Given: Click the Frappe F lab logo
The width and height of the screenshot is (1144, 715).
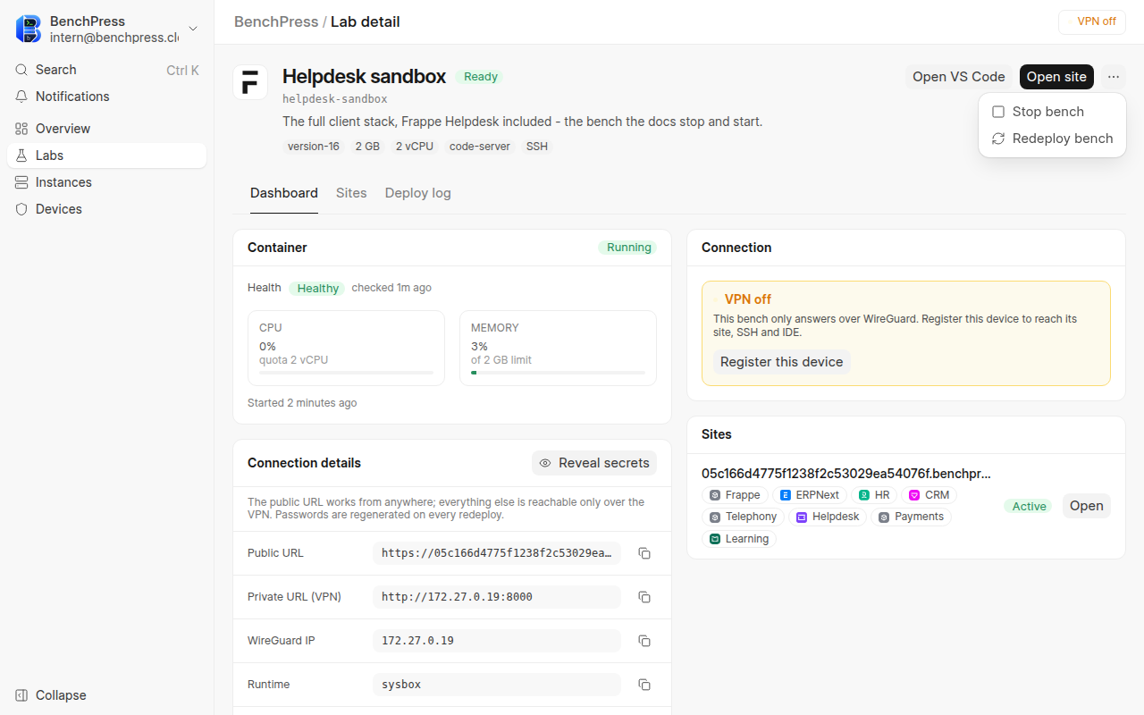Looking at the screenshot, I should pyautogui.click(x=250, y=82).
